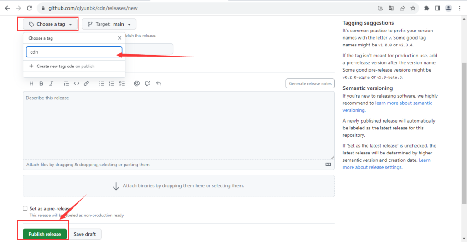
Task: Check the Set as a pre-release box
Action: point(25,208)
